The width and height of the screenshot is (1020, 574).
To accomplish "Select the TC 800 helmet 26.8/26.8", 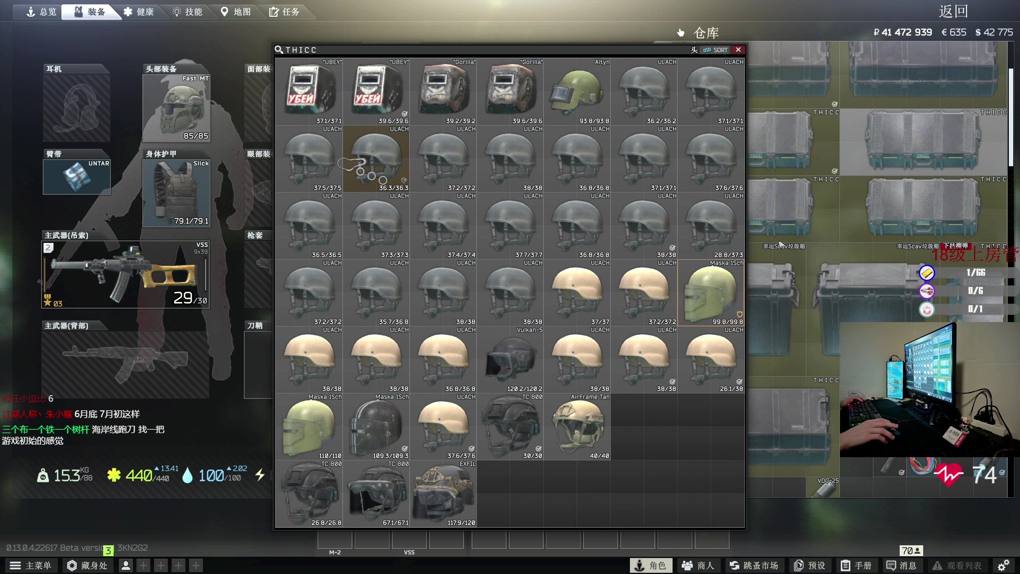I will click(x=309, y=493).
